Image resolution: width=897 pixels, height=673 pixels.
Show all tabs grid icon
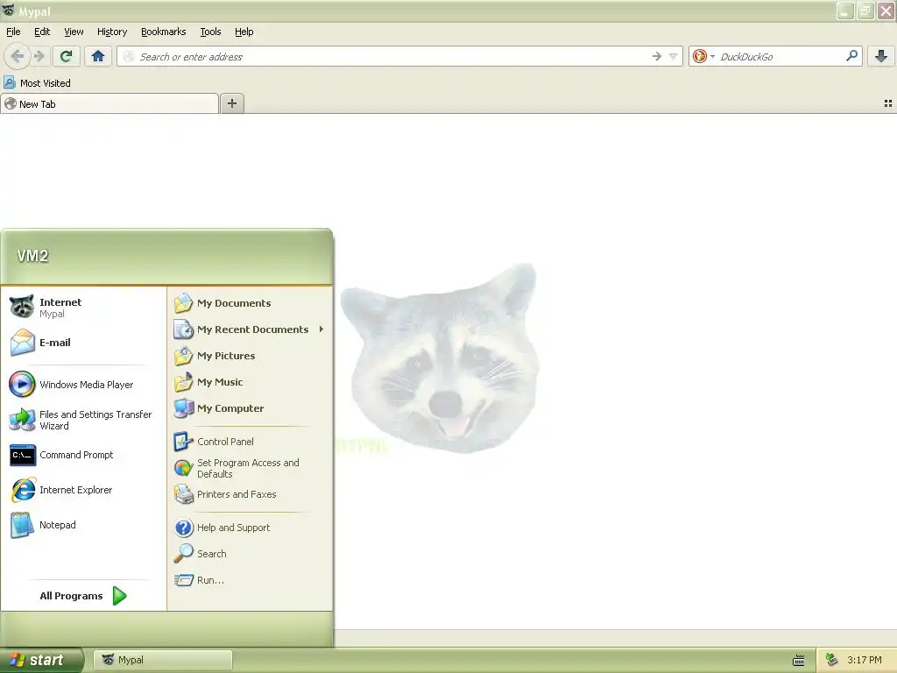click(888, 103)
